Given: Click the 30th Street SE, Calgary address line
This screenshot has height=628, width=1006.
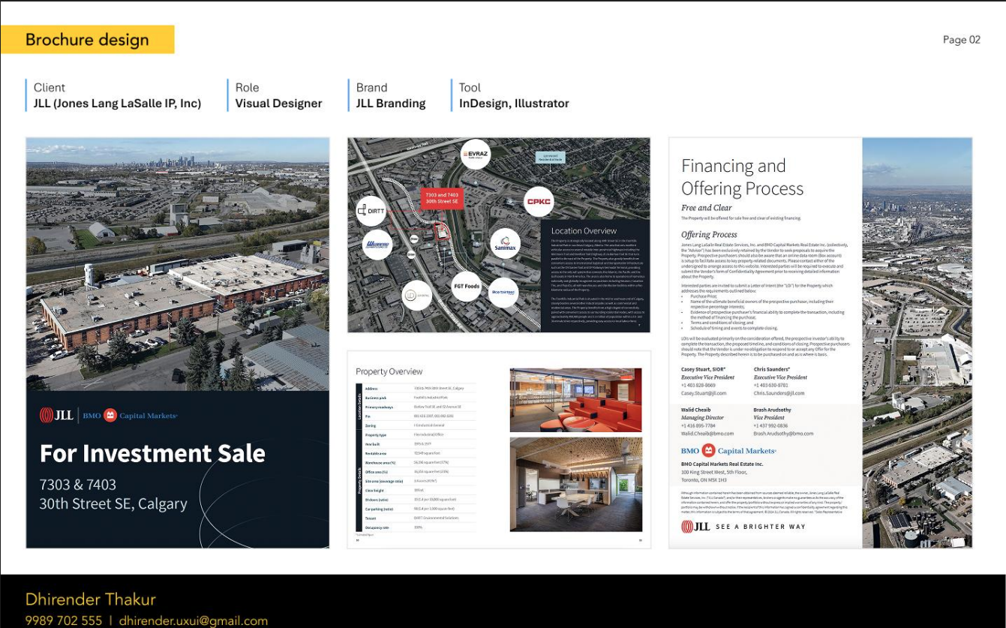Looking at the screenshot, I should pyautogui.click(x=113, y=503).
